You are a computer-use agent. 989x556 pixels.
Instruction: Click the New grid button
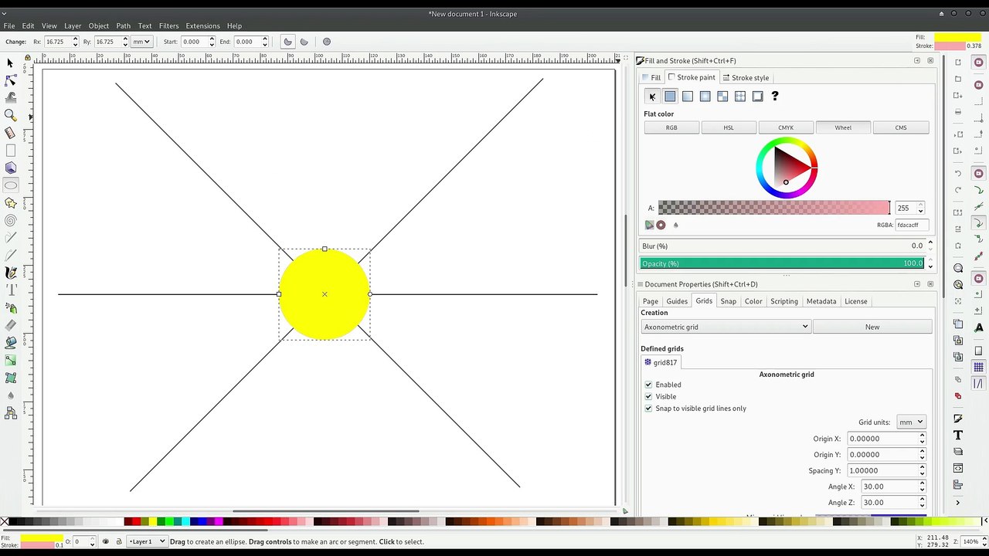[872, 327]
